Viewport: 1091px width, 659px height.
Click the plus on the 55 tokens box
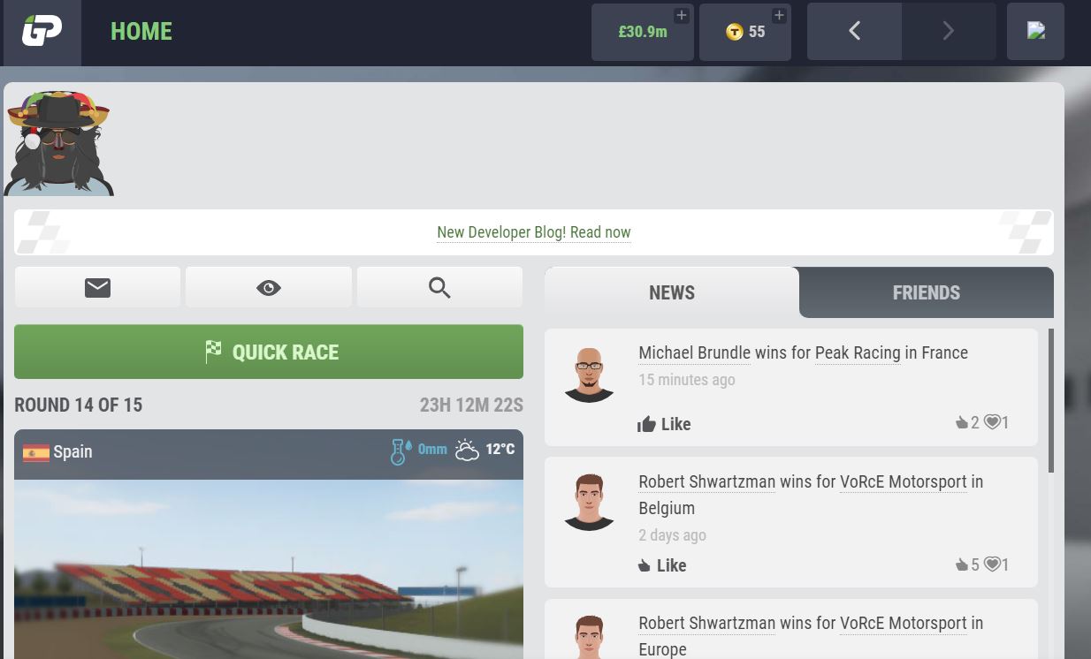click(x=779, y=15)
